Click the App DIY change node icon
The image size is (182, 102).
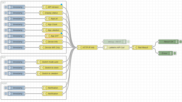pos(47,36)
